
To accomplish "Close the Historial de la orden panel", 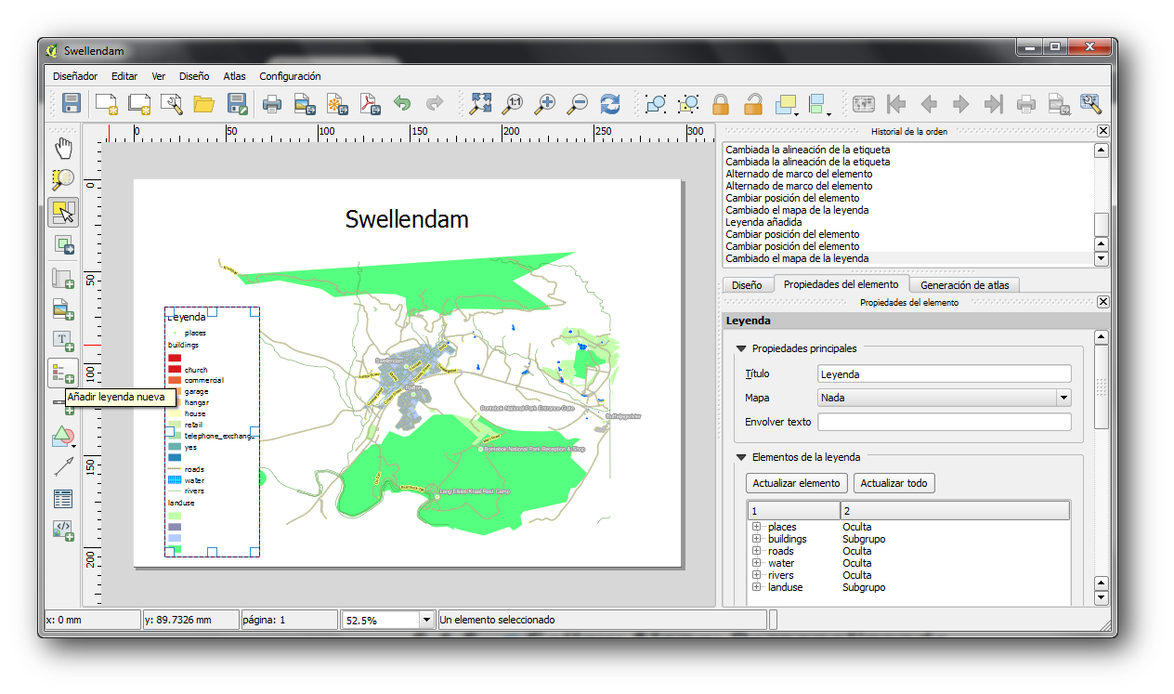I will (x=1102, y=131).
